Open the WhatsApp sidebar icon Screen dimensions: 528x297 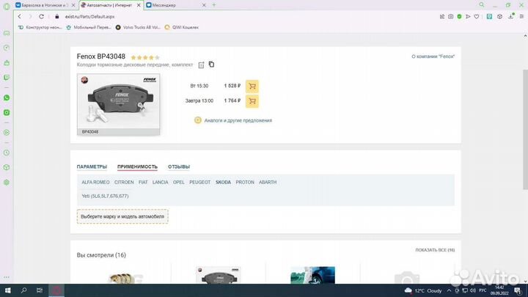click(x=7, y=98)
